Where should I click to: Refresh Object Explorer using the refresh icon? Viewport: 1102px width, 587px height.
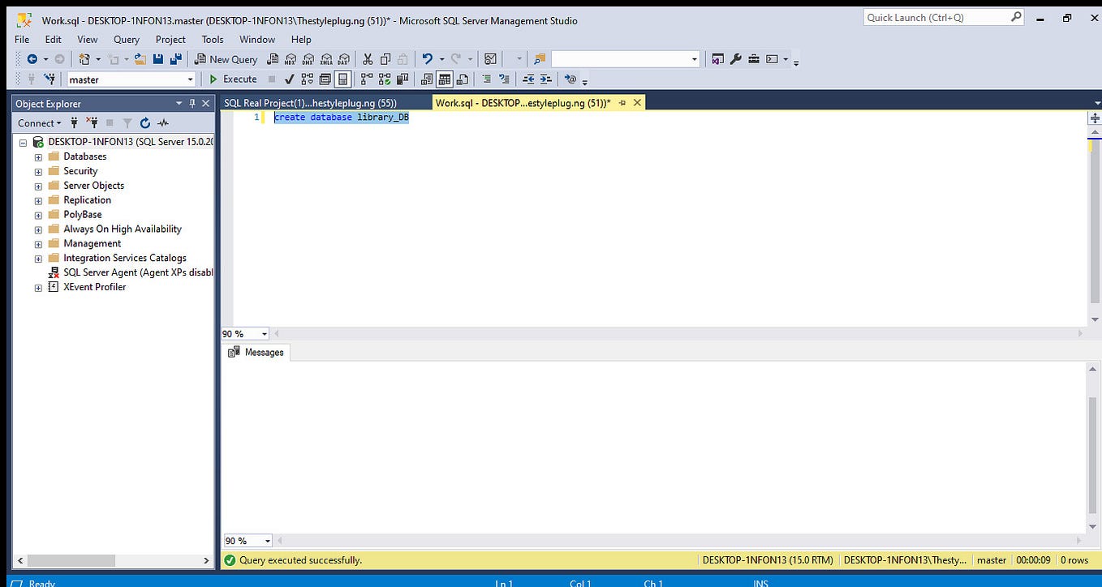144,123
